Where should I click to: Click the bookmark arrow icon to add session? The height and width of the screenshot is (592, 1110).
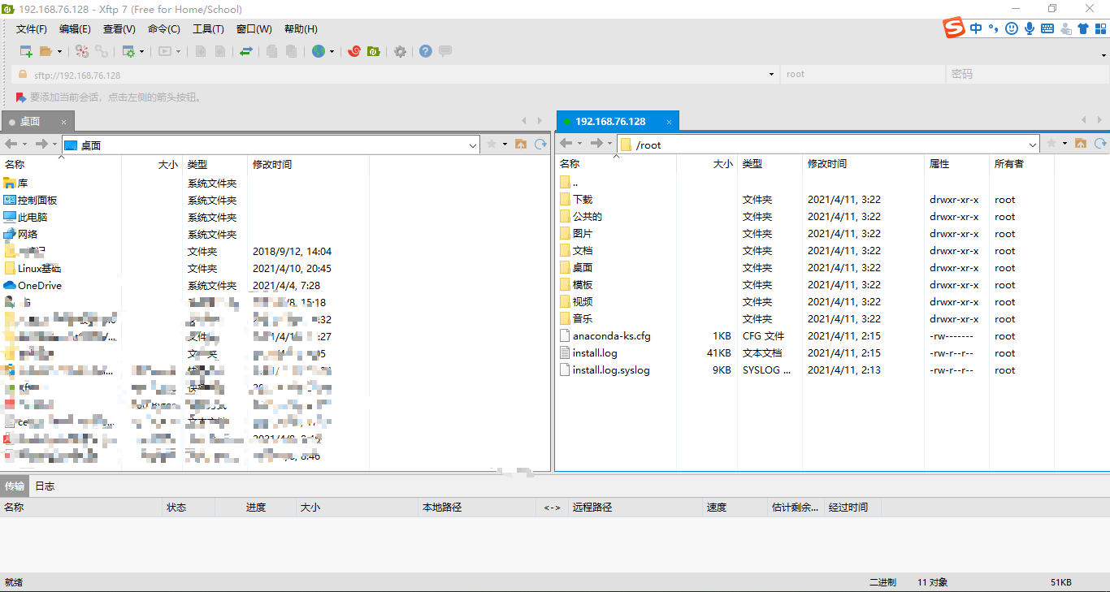click(x=21, y=97)
